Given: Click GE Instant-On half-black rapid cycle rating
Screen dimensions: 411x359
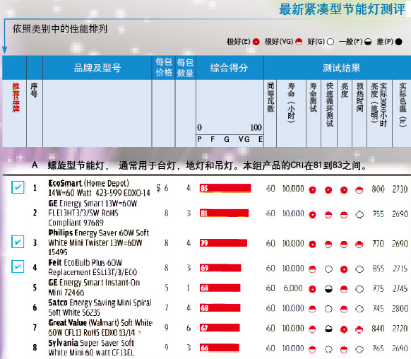Looking at the screenshot, I should 328,289.
